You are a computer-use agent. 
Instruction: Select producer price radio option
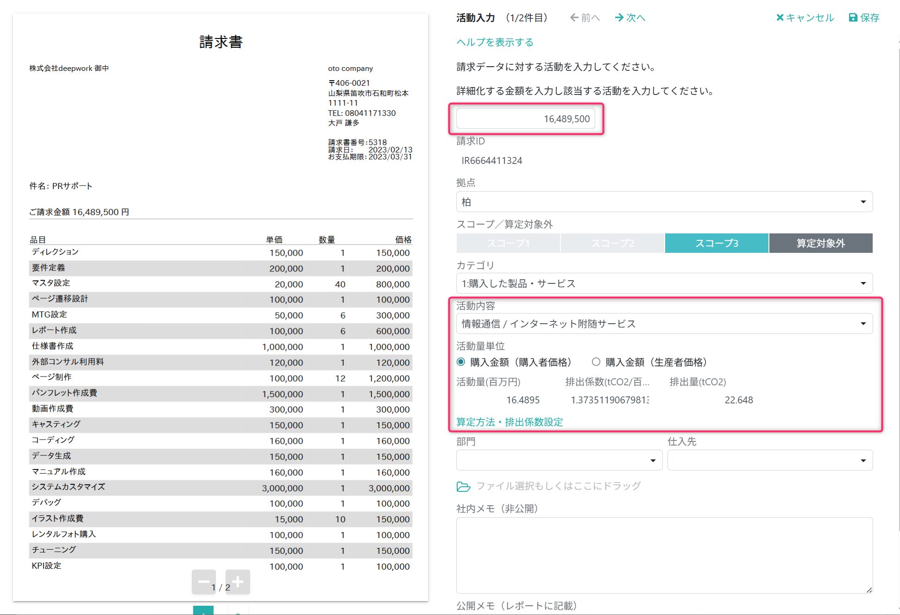pyautogui.click(x=596, y=362)
